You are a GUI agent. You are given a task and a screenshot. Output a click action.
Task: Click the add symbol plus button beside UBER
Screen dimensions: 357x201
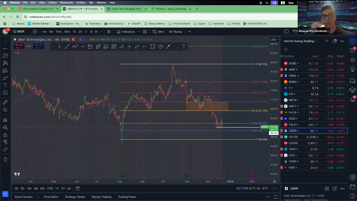click(x=35, y=32)
